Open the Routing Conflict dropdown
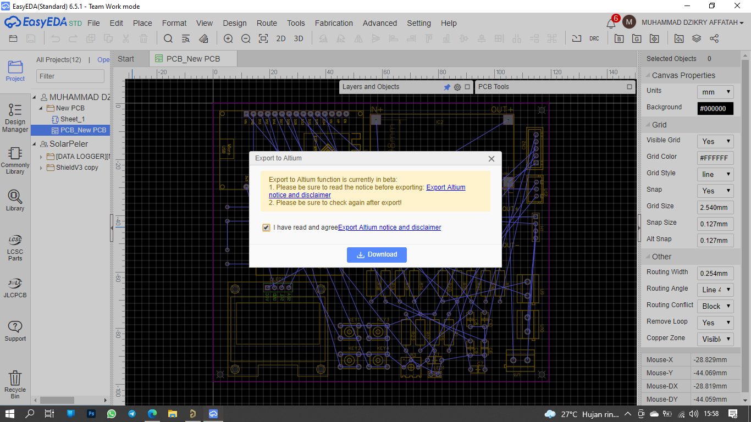The height and width of the screenshot is (422, 751). click(715, 306)
